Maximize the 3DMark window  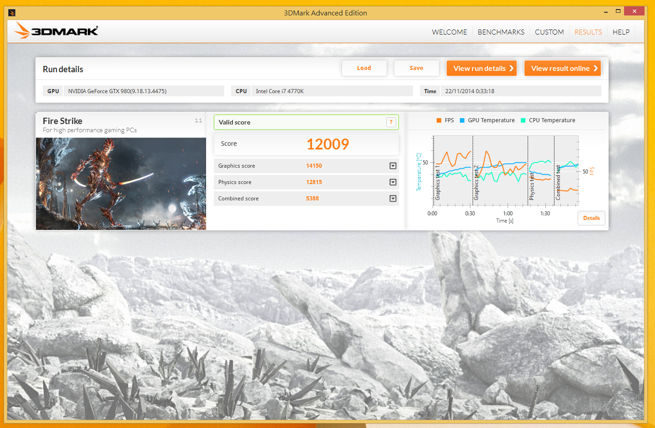click(x=618, y=11)
